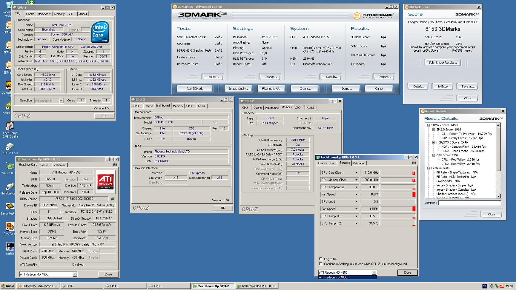This screenshot has height=290, width=516.
Task: Click the ATI Radeon Graphics logo
Action: [x=105, y=181]
